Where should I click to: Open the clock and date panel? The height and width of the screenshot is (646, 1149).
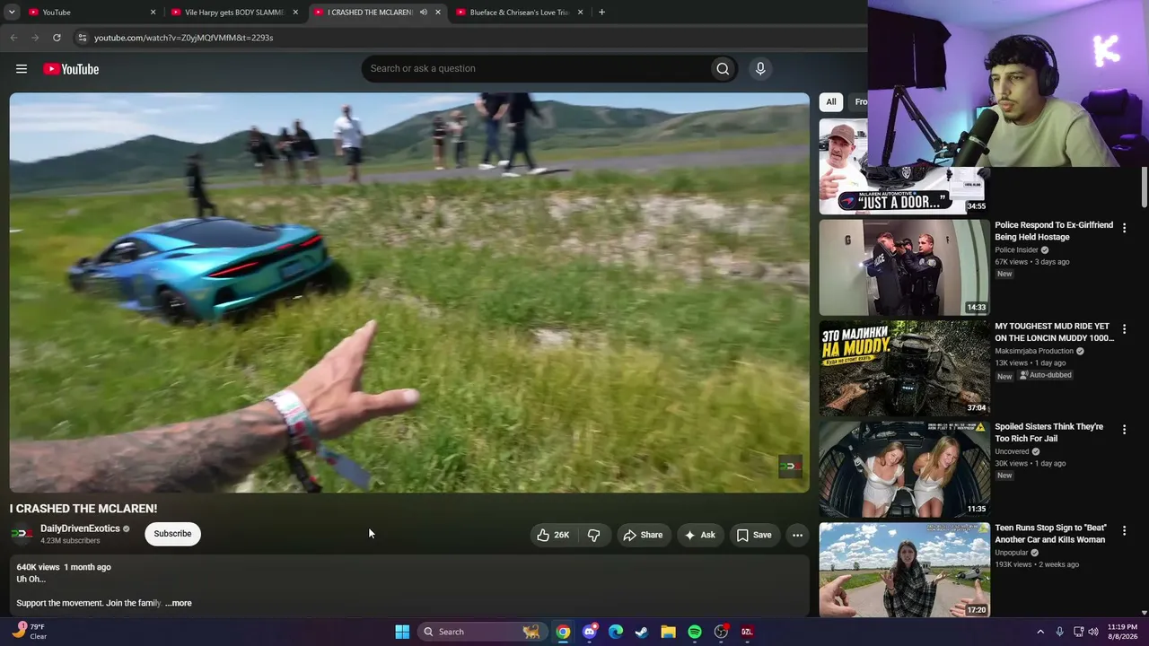[1122, 632]
